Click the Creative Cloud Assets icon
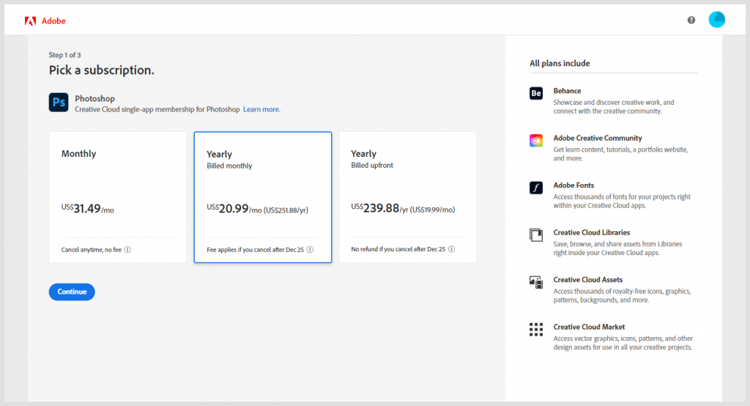 point(536,282)
